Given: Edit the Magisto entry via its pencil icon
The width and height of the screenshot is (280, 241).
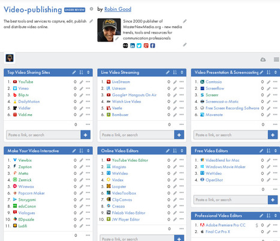Looking at the screenshot, I should tap(175, 167).
